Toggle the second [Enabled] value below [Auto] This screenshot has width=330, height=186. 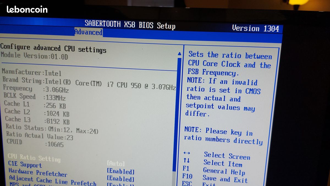(x=120, y=179)
